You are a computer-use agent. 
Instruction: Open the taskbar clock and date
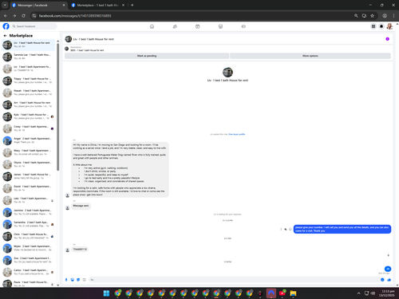coord(388,293)
